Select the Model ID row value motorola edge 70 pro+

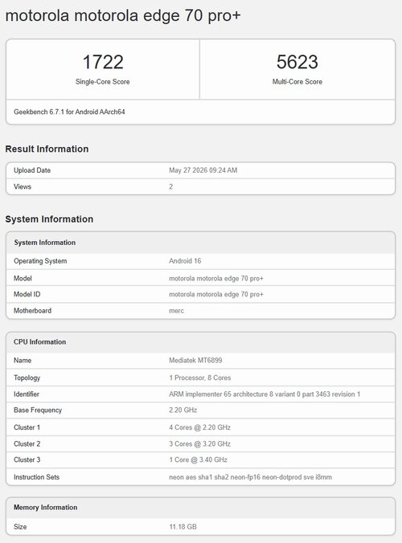[x=216, y=294]
